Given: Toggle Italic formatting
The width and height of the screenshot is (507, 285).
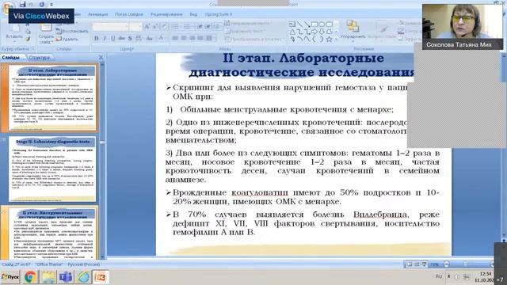Looking at the screenshot, I should point(105,39).
